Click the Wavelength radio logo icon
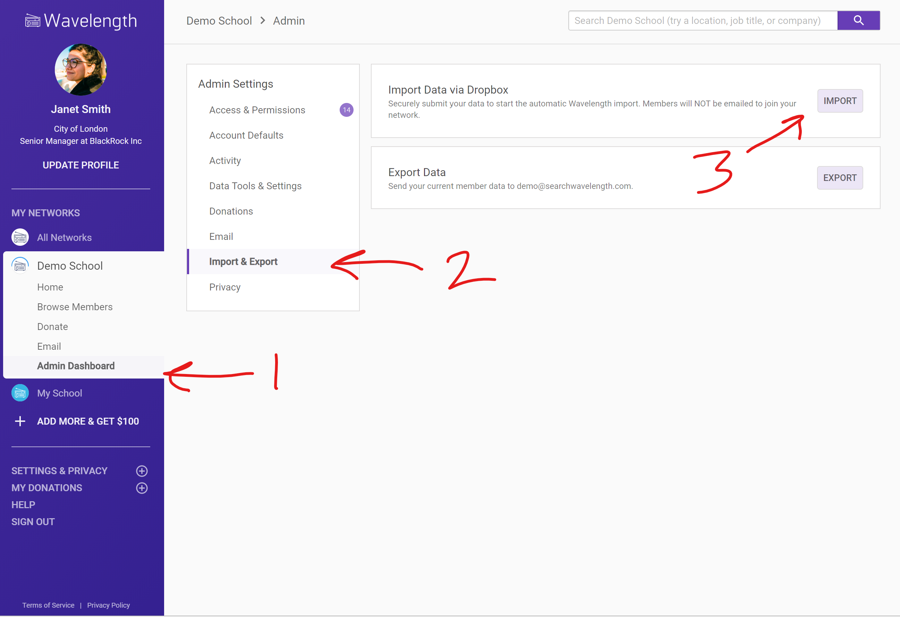Image resolution: width=900 pixels, height=617 pixels. click(33, 20)
